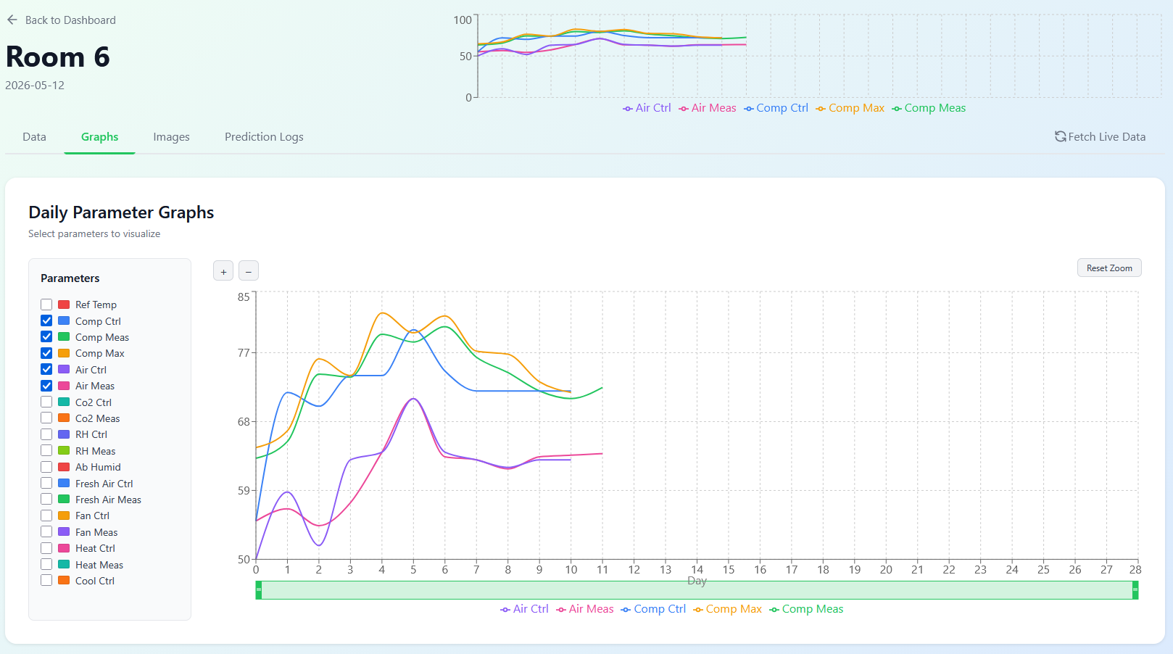Click the left handle of the range slider
1173x654 pixels.
(x=259, y=590)
